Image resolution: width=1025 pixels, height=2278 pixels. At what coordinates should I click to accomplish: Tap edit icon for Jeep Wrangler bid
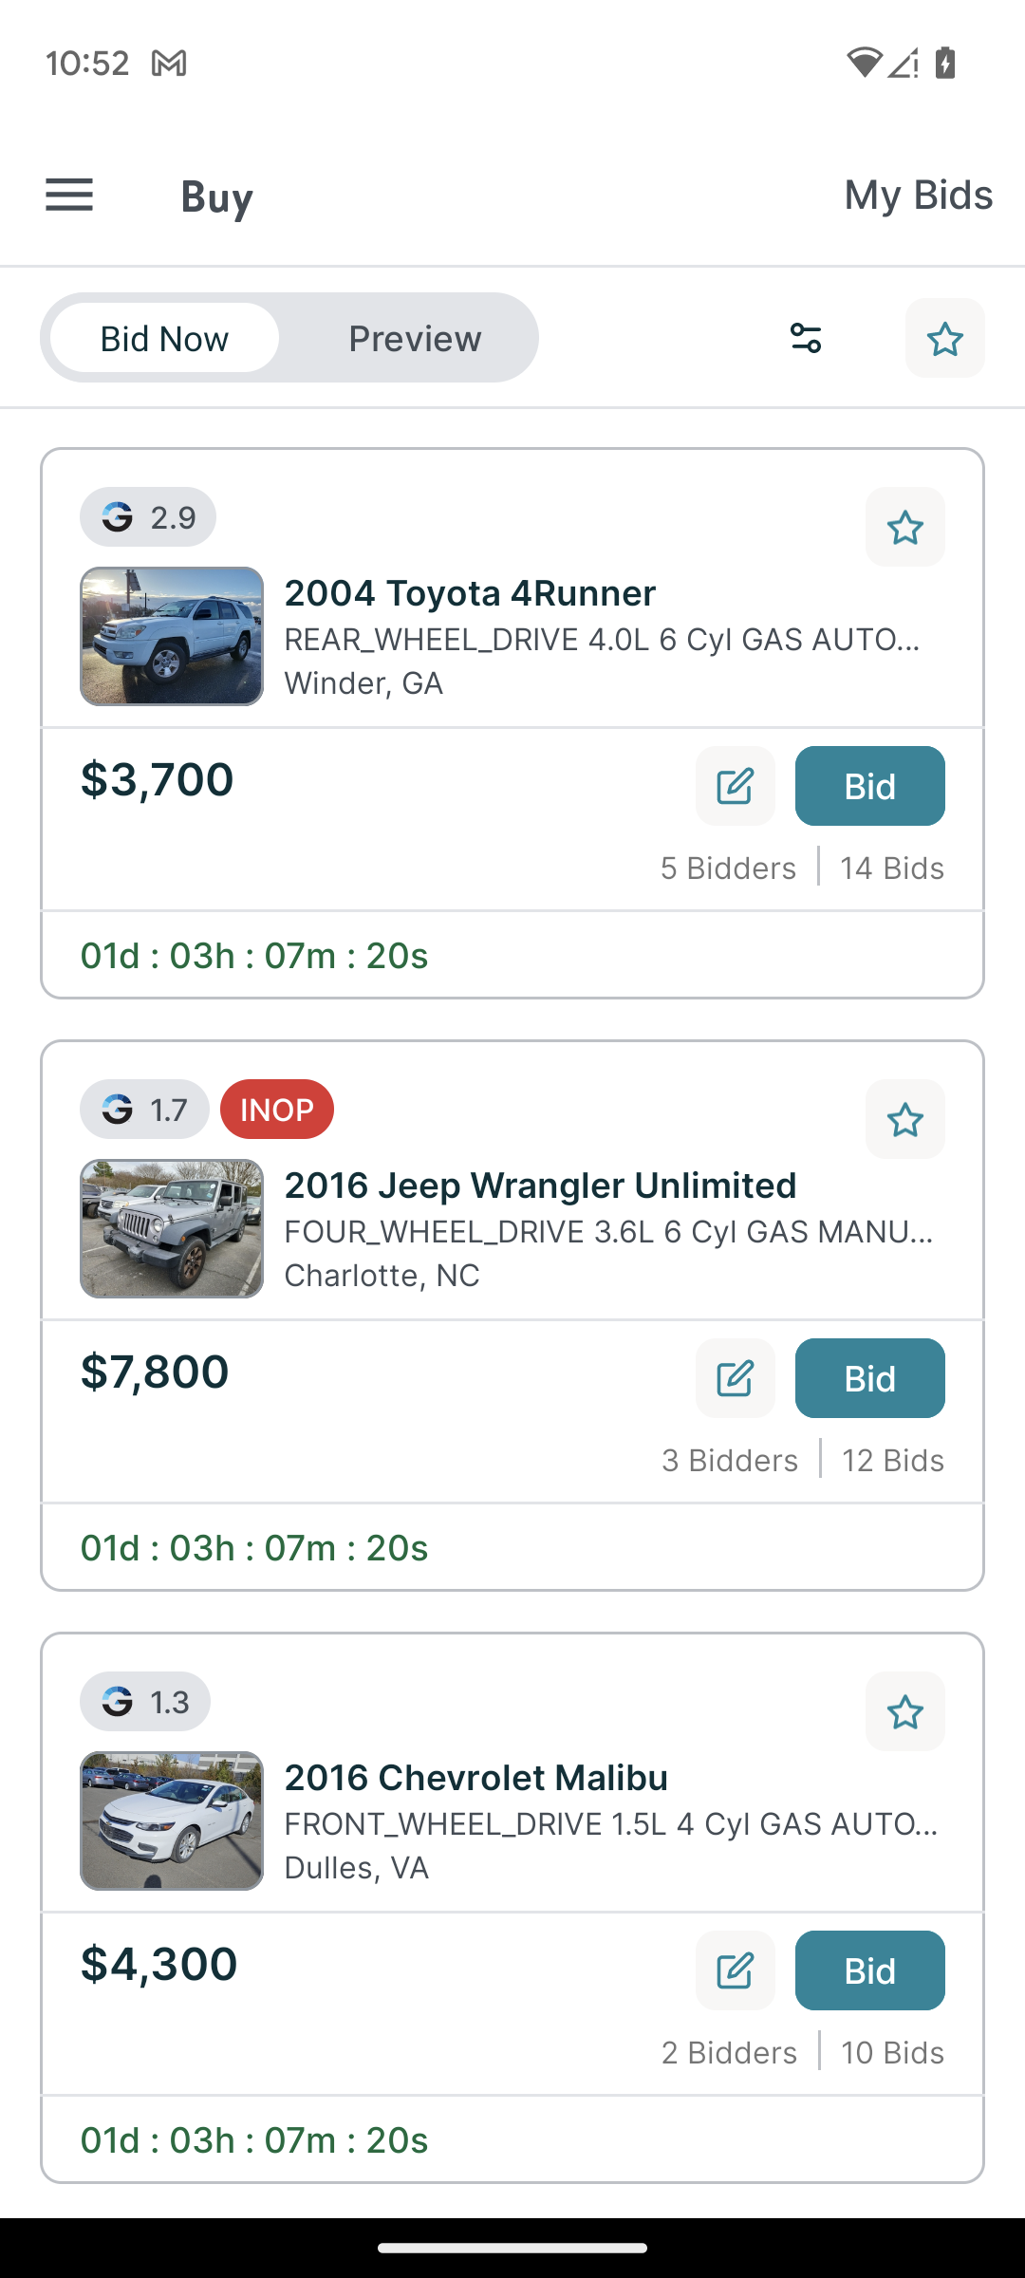(735, 1378)
